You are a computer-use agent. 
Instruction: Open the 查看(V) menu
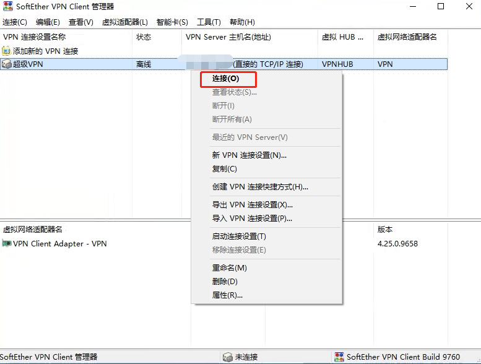(x=81, y=22)
